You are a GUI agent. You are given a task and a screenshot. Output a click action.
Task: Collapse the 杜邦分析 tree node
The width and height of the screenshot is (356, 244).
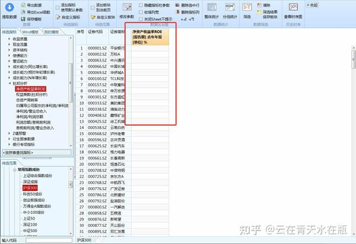point(9,84)
